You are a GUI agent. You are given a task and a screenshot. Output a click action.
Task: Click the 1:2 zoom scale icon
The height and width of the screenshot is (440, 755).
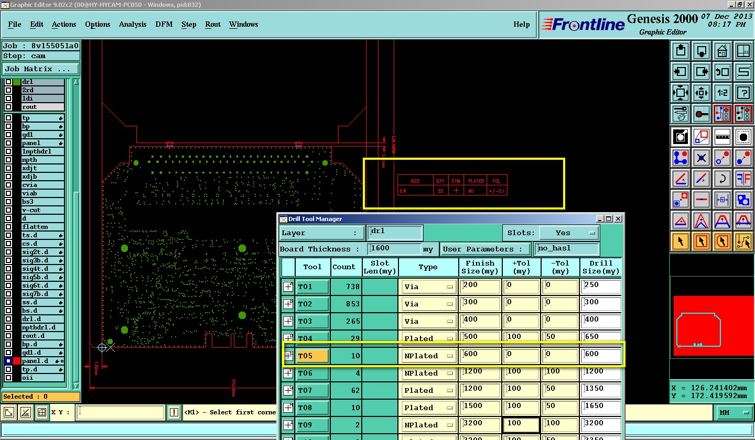click(x=722, y=93)
